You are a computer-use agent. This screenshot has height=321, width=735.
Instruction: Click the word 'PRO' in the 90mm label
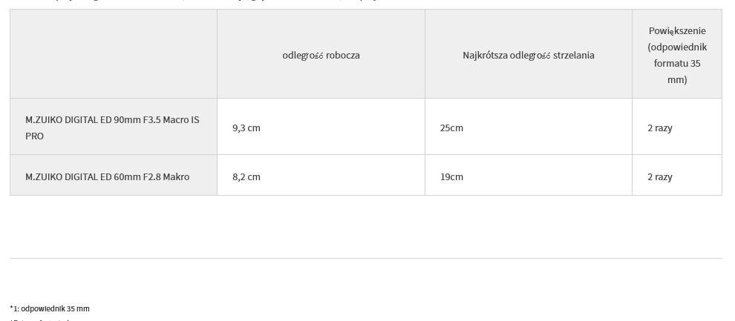34,136
